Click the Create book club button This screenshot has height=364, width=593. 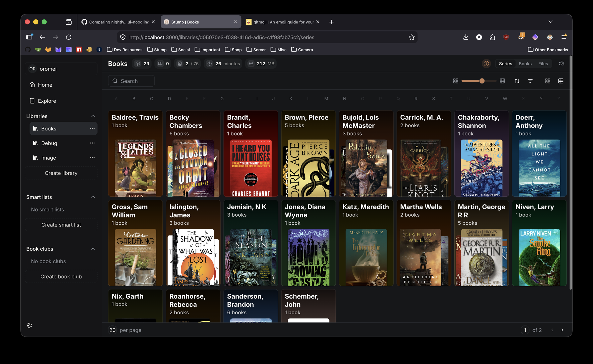61,277
